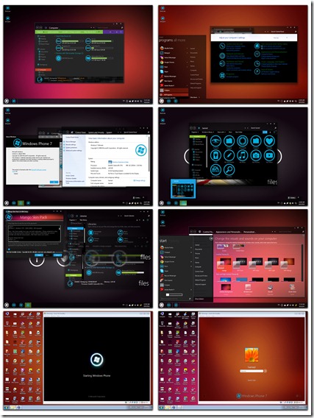The image size is (314, 418).
Task: Click Network and Internet globe icon in Control Panel
Action: click(x=222, y=55)
